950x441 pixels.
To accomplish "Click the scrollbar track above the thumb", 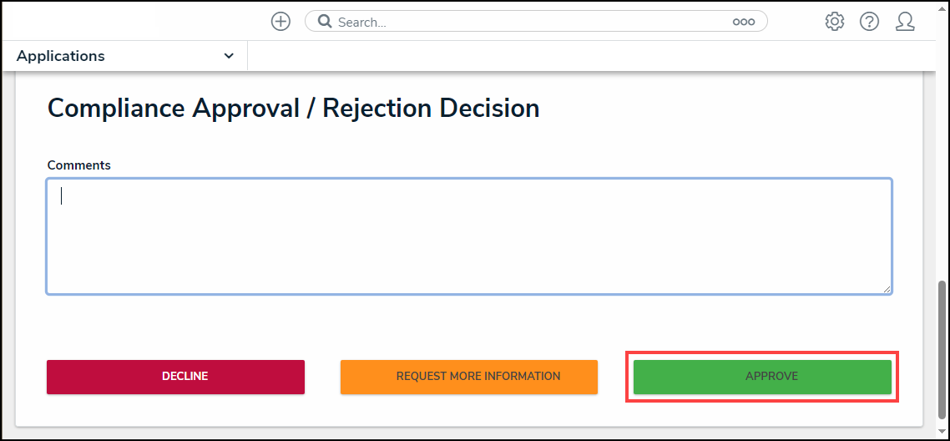I will [943, 167].
